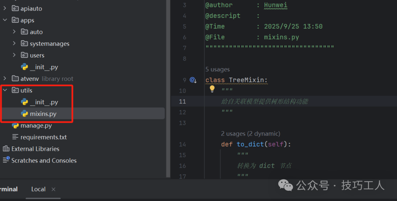Click the '2 usages (2 dynamic)' hint
The height and width of the screenshot is (201, 397).
click(x=250, y=134)
